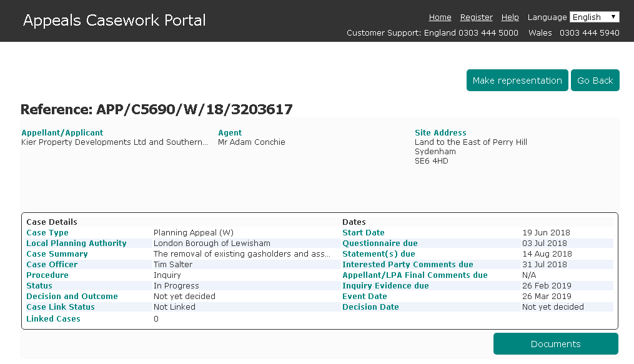Click the Go Back button
Screen dimensions: 634x364
click(595, 81)
